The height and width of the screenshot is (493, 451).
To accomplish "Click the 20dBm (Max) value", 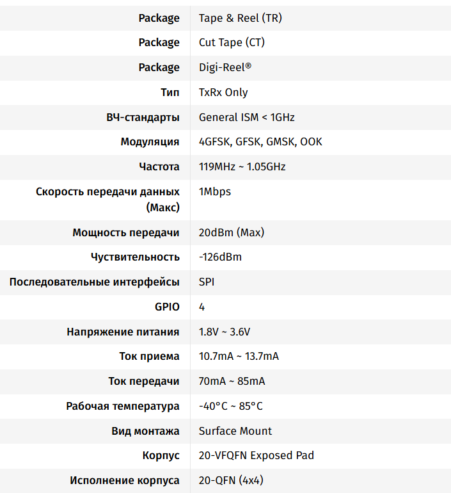I will (231, 232).
